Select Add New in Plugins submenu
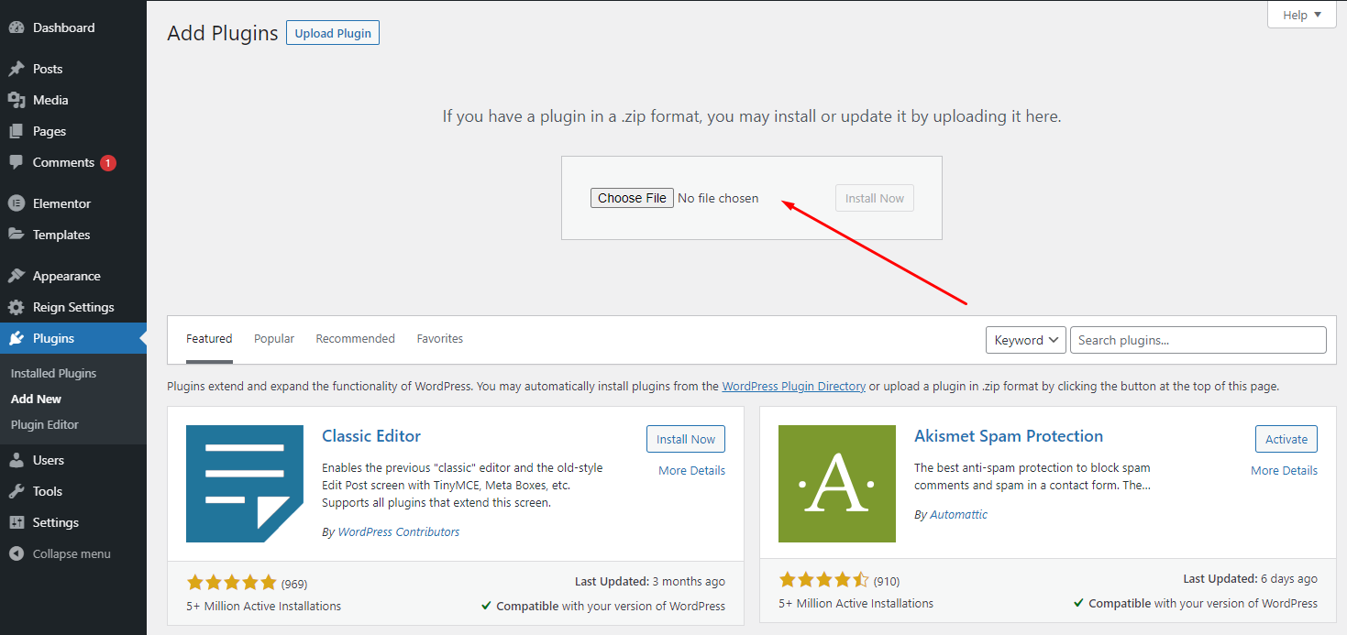The height and width of the screenshot is (635, 1347). (36, 399)
